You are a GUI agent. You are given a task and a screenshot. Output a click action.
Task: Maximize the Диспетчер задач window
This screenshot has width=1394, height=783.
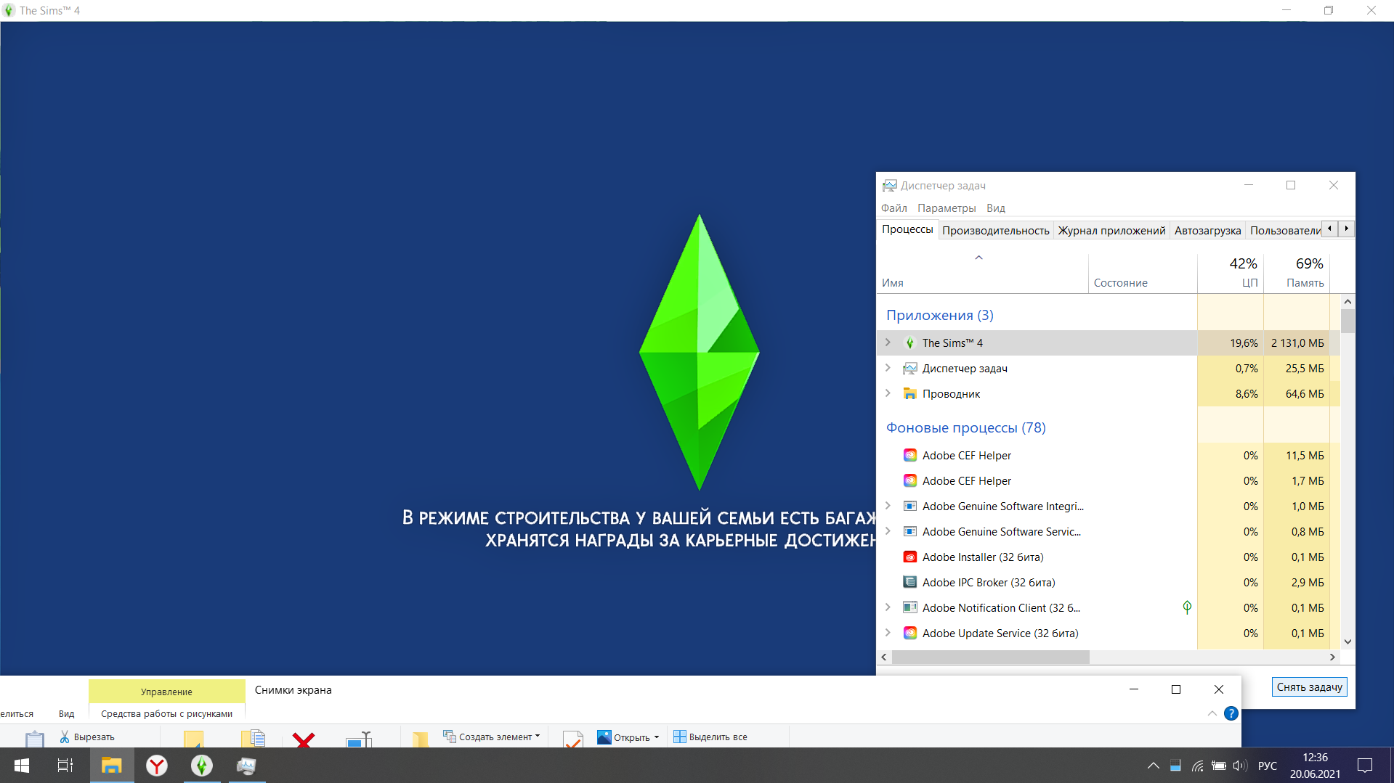pos(1291,185)
